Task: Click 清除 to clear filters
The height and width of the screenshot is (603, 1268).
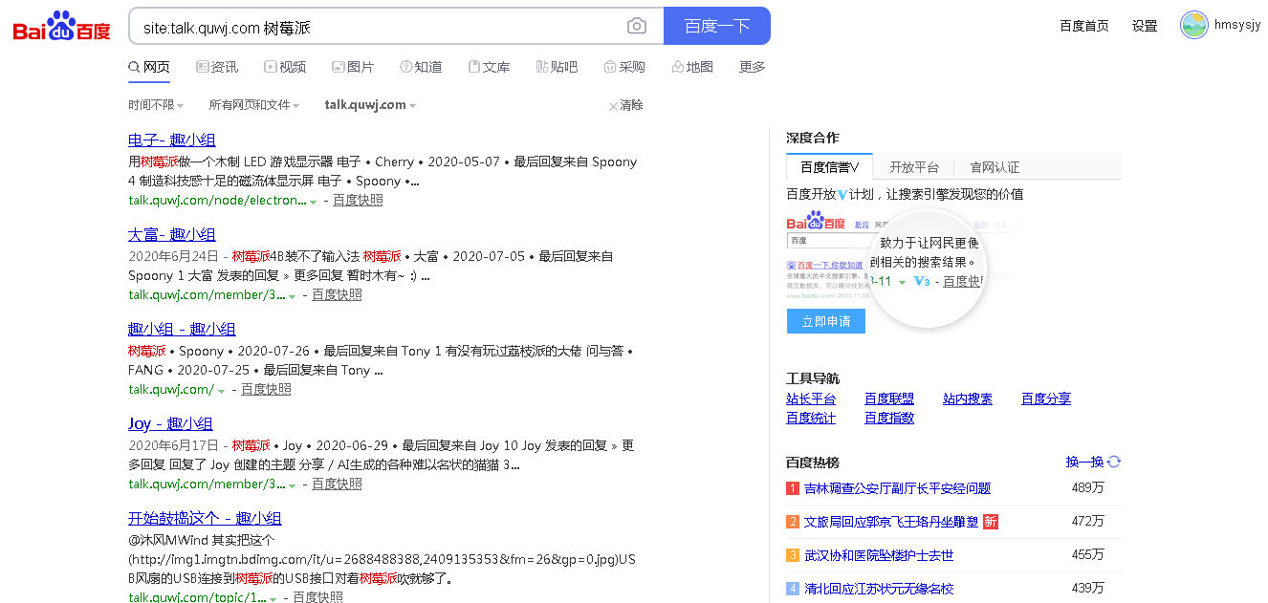Action: point(626,105)
